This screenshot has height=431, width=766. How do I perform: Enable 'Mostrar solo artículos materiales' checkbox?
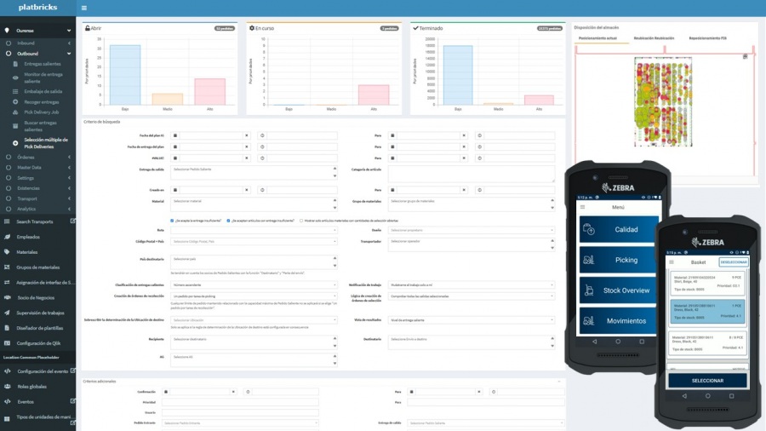300,220
